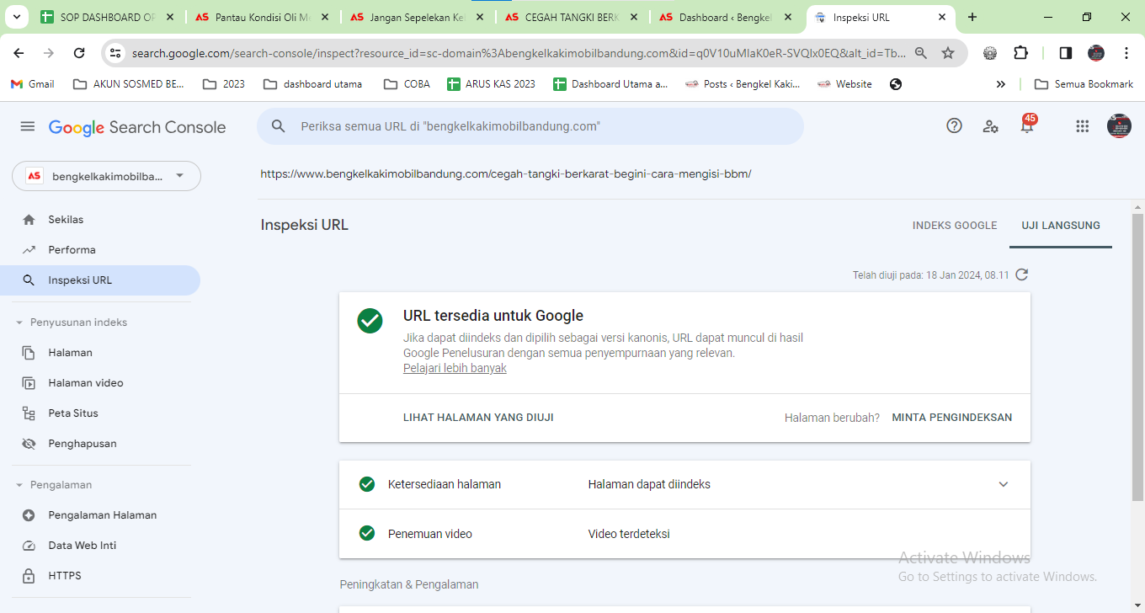Click MINTA PENGINDEKSAN button

pyautogui.click(x=952, y=418)
